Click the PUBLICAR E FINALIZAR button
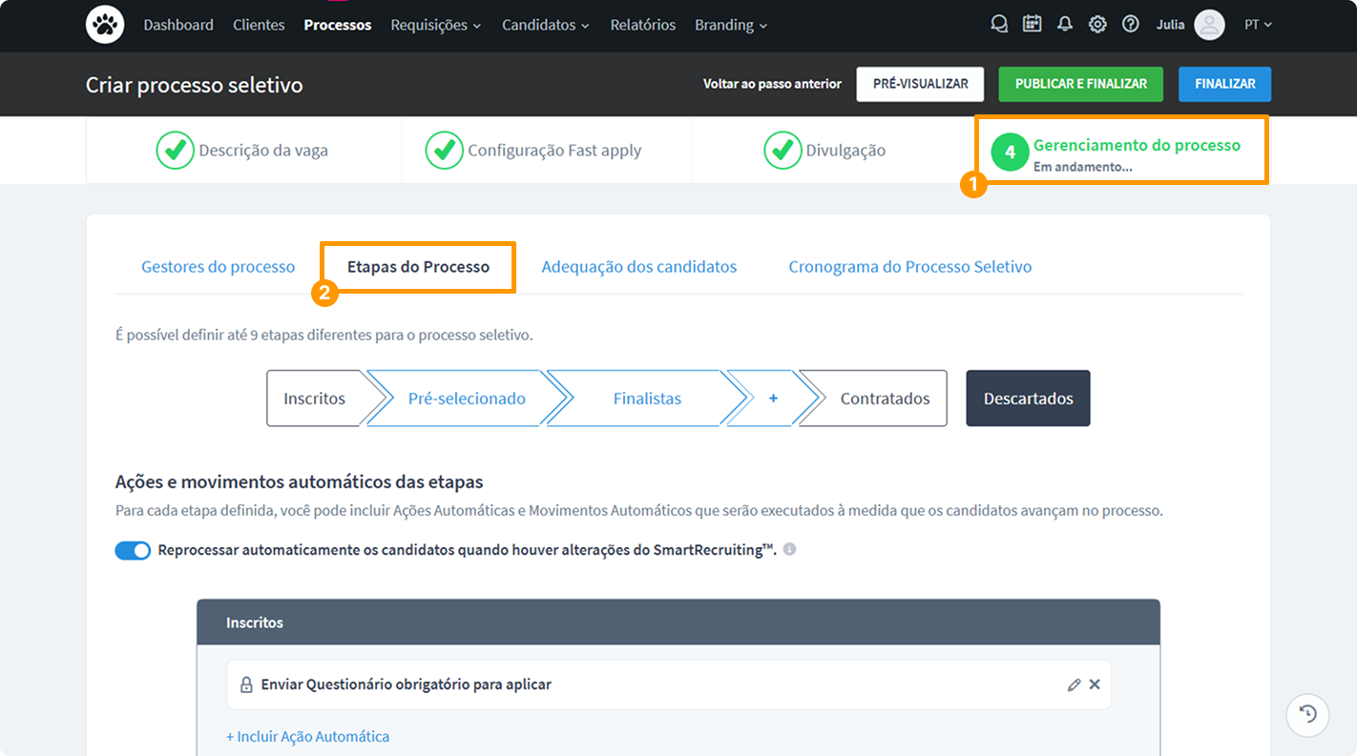Image resolution: width=1357 pixels, height=756 pixels. [x=1080, y=84]
